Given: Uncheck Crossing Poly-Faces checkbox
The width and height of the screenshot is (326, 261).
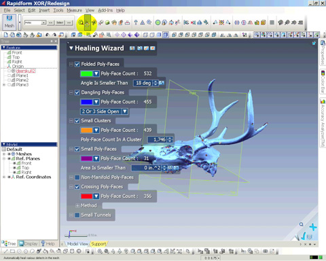Looking at the screenshot, I should (x=77, y=187).
